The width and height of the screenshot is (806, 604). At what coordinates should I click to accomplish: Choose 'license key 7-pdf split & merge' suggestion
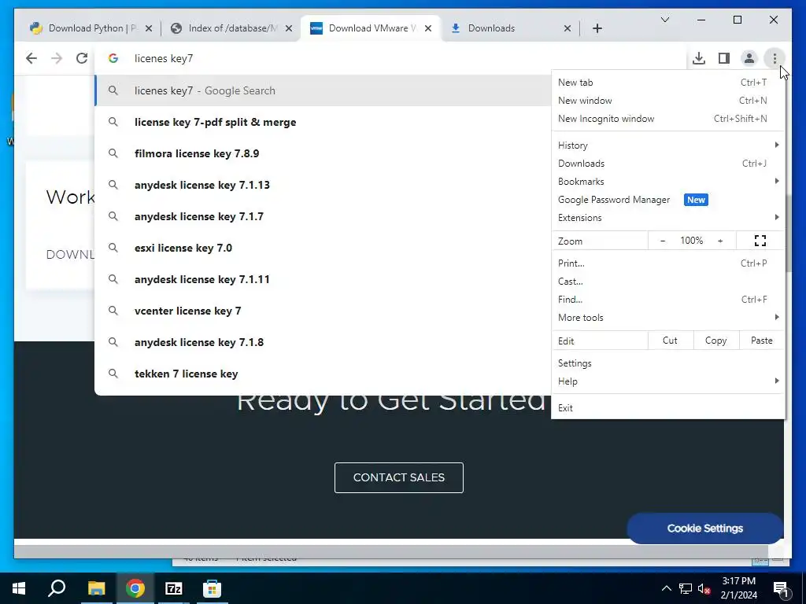323,122
